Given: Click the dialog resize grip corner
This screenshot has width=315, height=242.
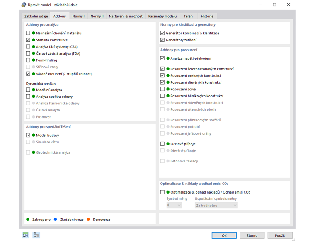Looking at the screenshot, I should (294, 240).
